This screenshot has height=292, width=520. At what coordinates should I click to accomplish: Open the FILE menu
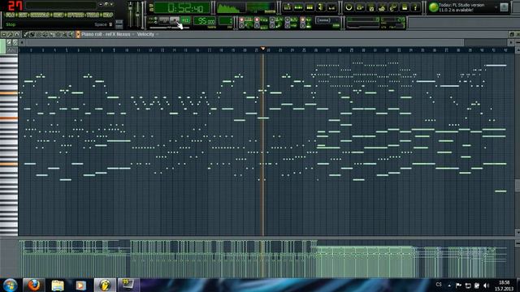(10, 15)
